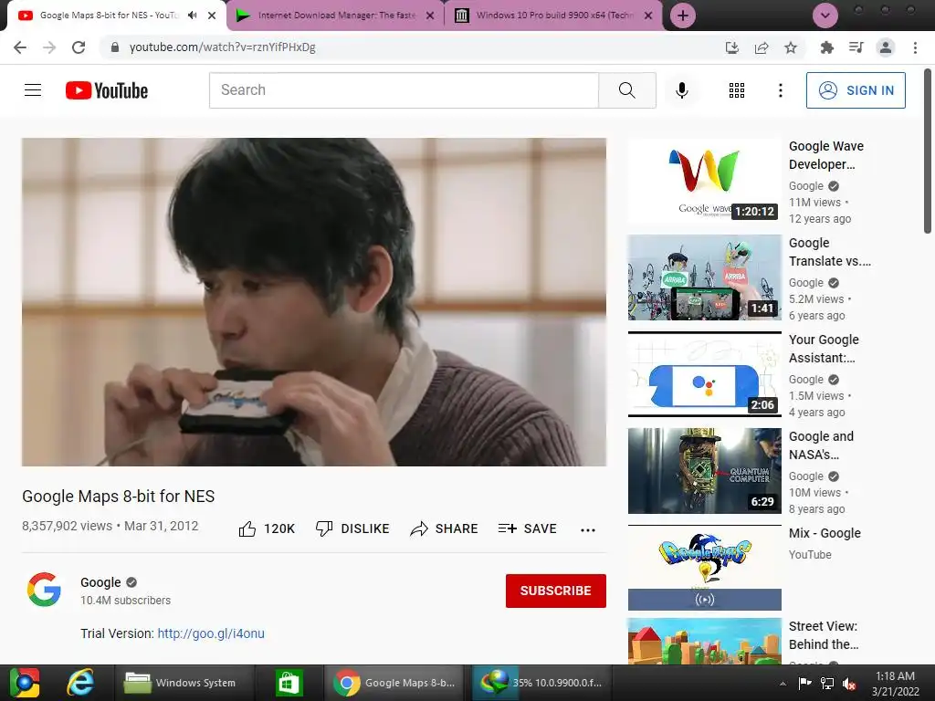
Task: Open the media controls icon in toolbar
Action: (x=856, y=47)
